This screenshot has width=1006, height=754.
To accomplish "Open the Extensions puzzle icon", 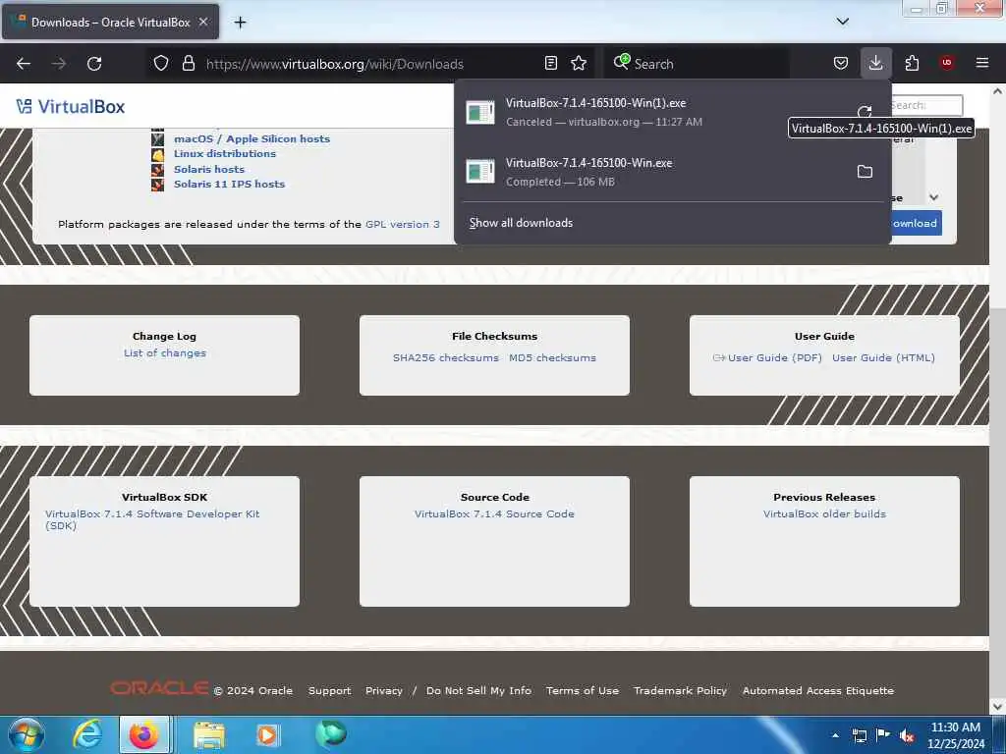I will pos(912,64).
